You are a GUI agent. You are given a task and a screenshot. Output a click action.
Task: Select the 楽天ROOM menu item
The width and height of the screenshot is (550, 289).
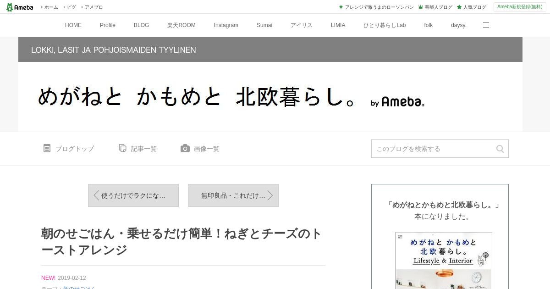(181, 25)
